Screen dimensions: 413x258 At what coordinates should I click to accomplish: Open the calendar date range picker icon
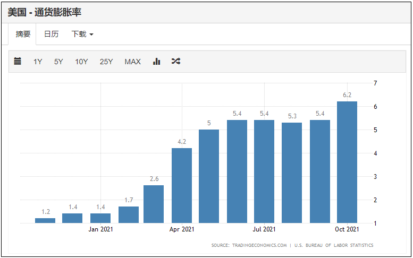point(18,62)
